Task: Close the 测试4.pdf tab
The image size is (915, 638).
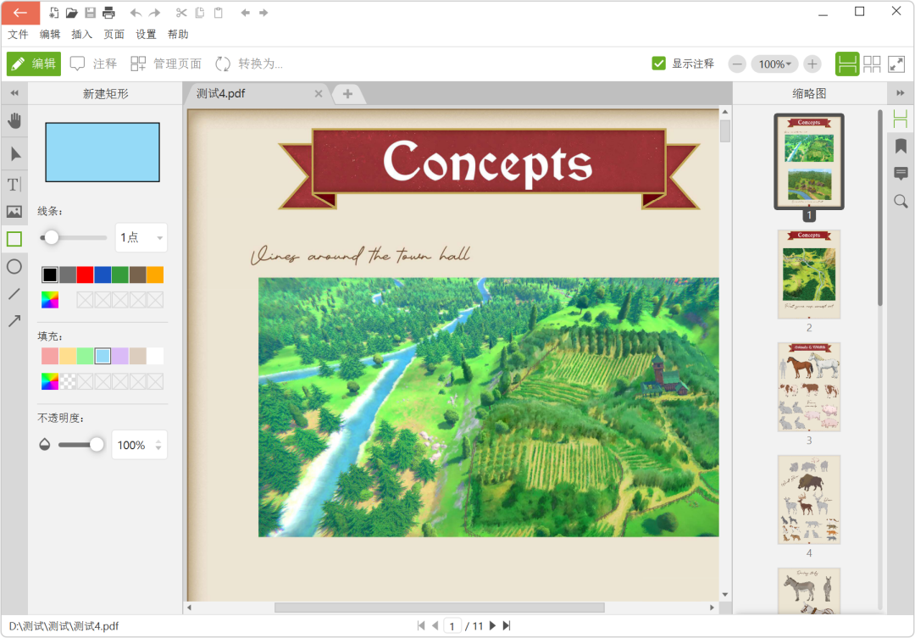Action: pyautogui.click(x=319, y=93)
